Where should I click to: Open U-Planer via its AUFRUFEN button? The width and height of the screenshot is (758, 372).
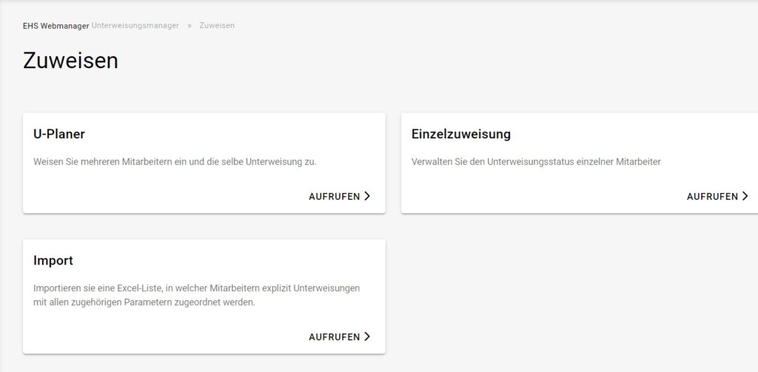[x=335, y=197]
